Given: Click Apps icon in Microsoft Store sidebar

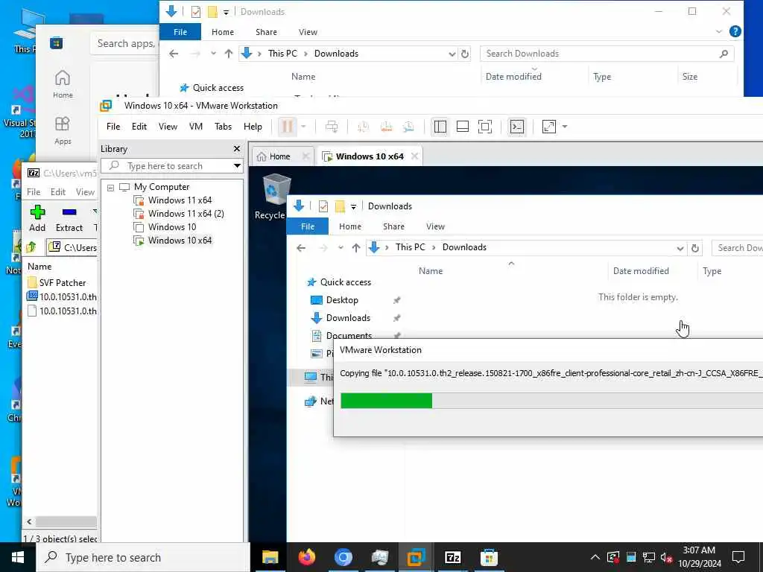Looking at the screenshot, I should tap(63, 130).
